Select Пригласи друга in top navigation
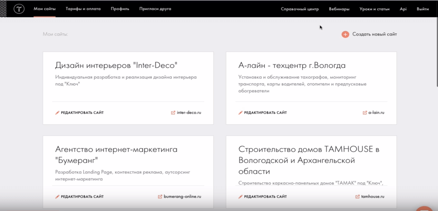The height and width of the screenshot is (211, 438). click(155, 9)
